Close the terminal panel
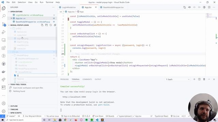This screenshot has width=218, height=122. click(214, 79)
